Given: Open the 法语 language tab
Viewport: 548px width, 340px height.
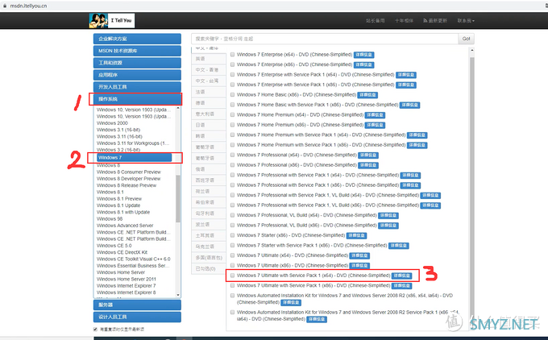Looking at the screenshot, I should [x=209, y=92].
